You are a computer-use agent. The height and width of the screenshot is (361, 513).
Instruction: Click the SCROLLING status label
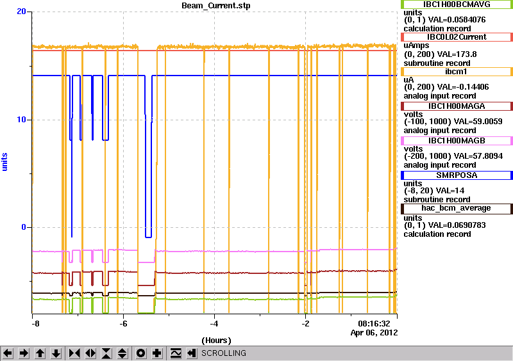[224, 353]
